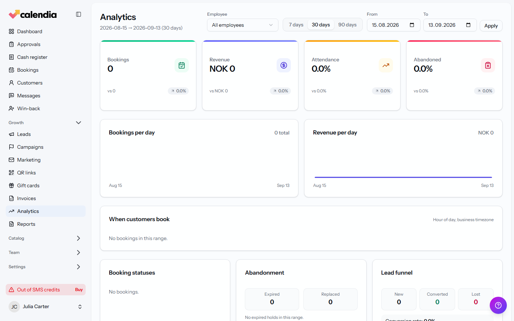Click the warning triangle in SMS credits banner
Screen dimensions: 514x321
point(11,290)
